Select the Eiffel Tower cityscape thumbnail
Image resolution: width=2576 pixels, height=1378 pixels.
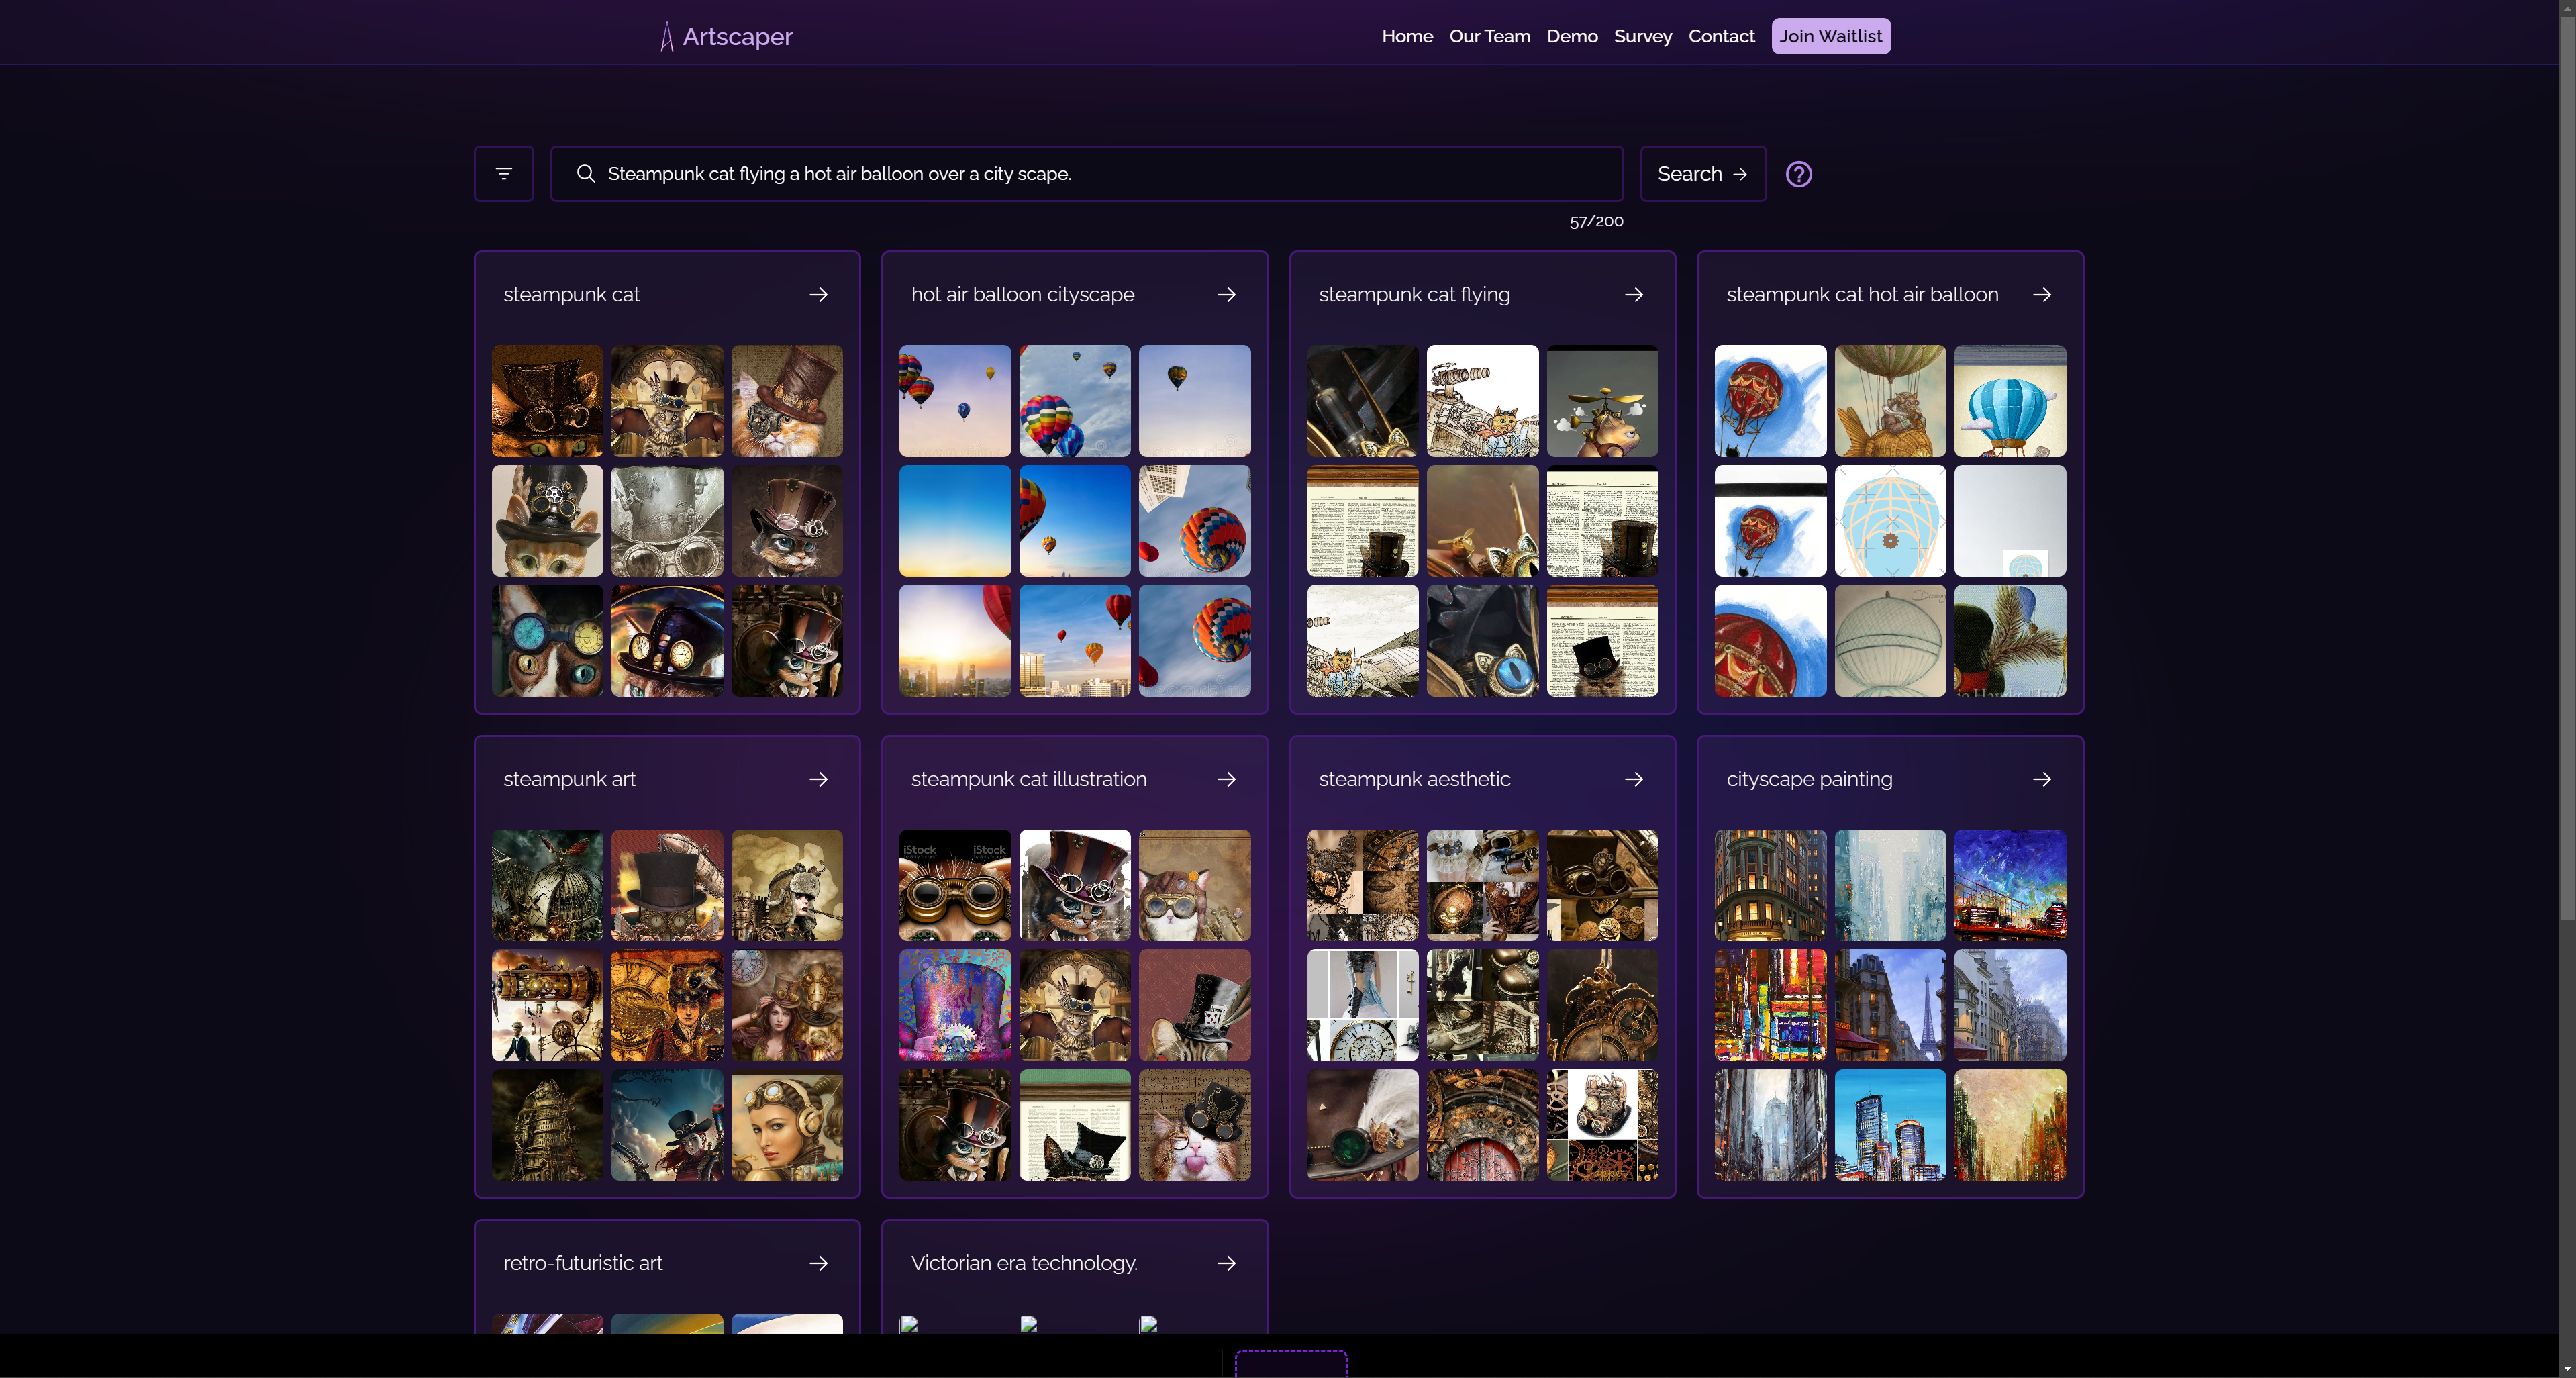click(1889, 1005)
